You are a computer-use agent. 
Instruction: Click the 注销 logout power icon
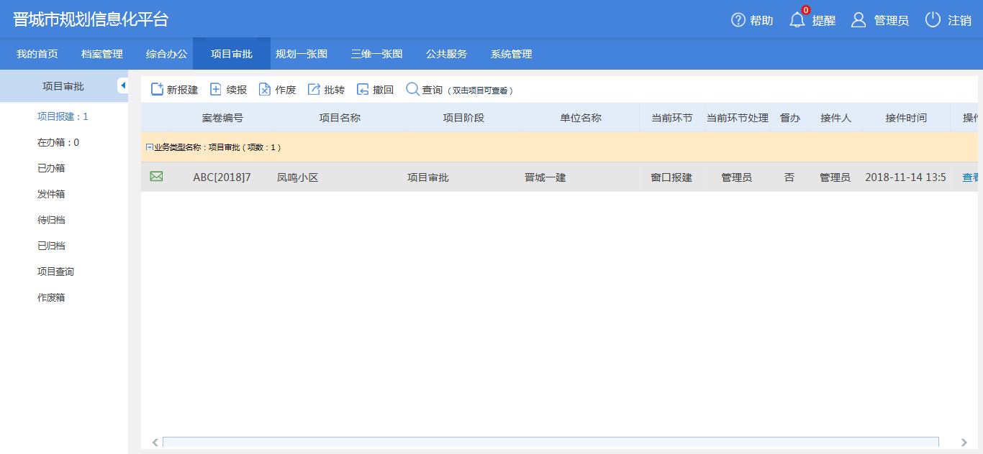pyautogui.click(x=933, y=20)
